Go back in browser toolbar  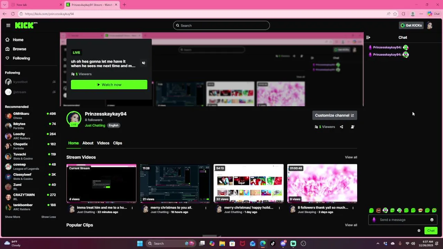tap(4, 14)
